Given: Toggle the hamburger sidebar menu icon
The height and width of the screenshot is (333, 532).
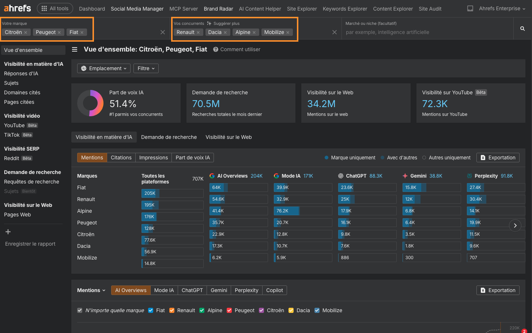Looking at the screenshot, I should tap(75, 49).
